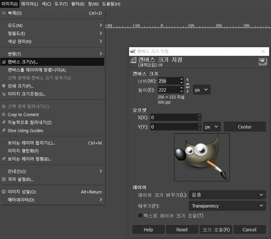Expand the 변형(T) submenu

pyautogui.click(x=52, y=54)
